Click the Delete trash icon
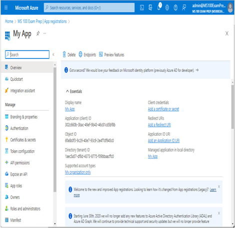 64,54
